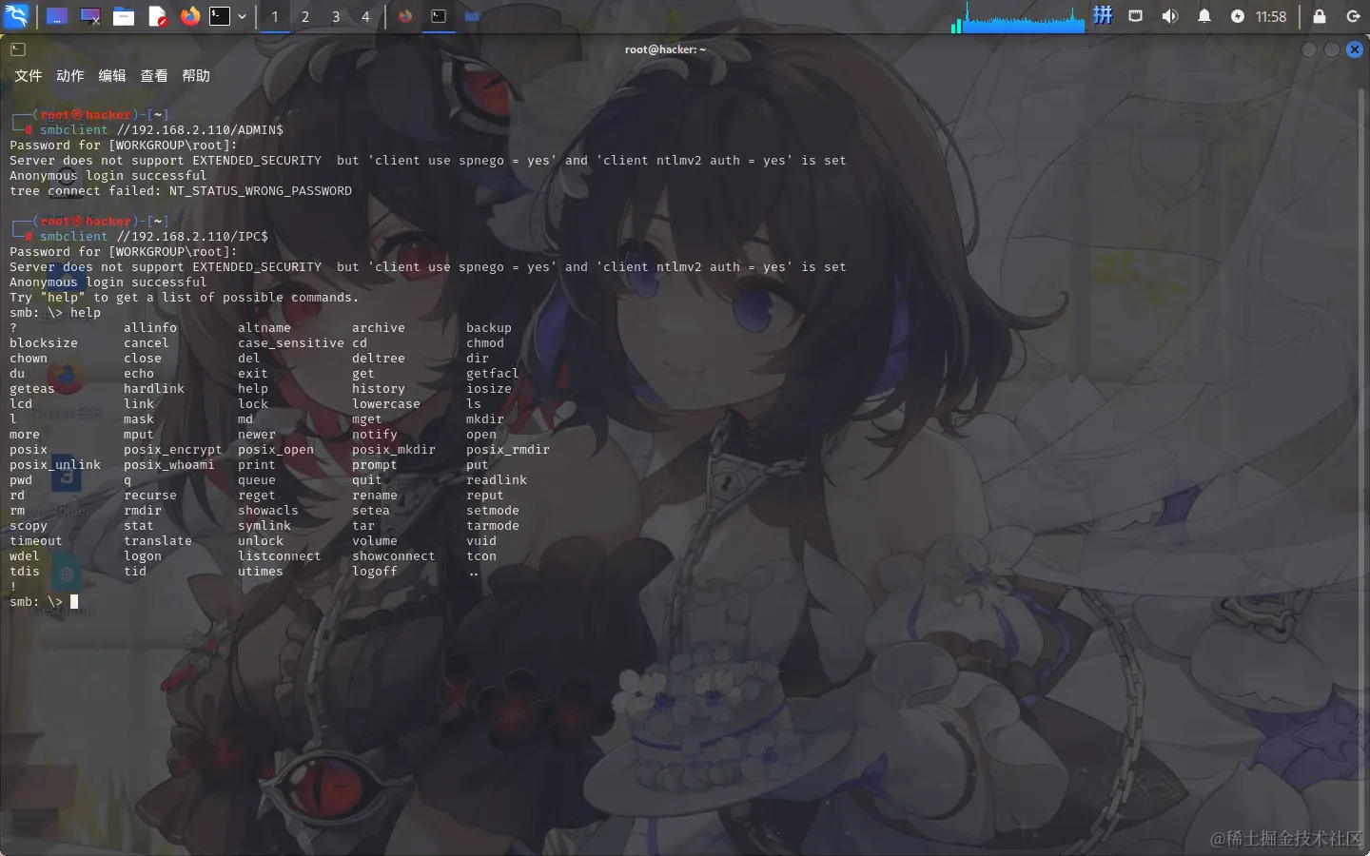Open the 帮助 menu
This screenshot has height=856, width=1370.
pos(196,76)
